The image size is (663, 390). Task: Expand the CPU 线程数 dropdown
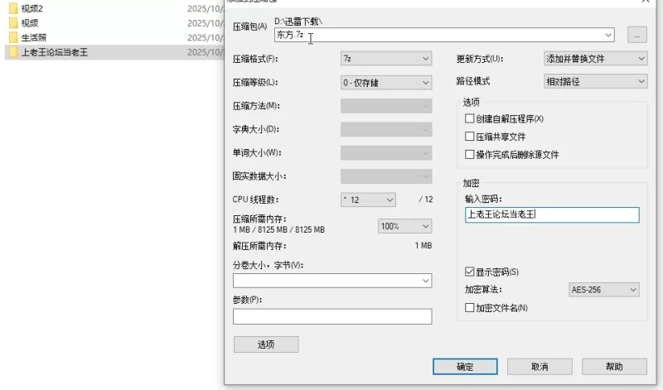pyautogui.click(x=368, y=200)
